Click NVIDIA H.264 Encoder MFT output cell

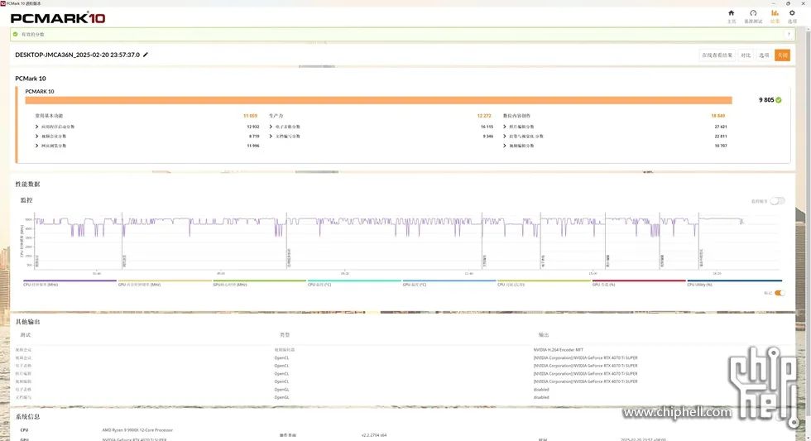(558, 350)
